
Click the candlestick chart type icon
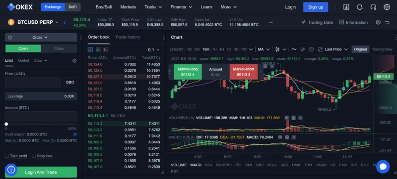point(277,49)
